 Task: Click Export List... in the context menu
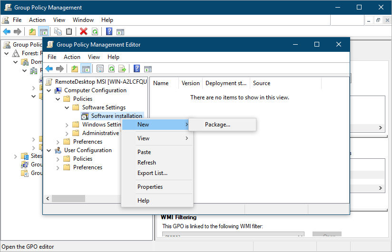pos(152,173)
